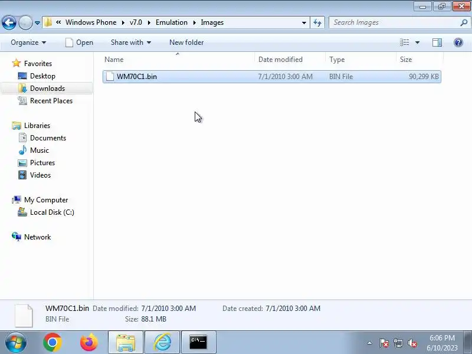This screenshot has width=472, height=354.
Task: Click the WM70C1.bin file icon in list
Action: tap(110, 77)
